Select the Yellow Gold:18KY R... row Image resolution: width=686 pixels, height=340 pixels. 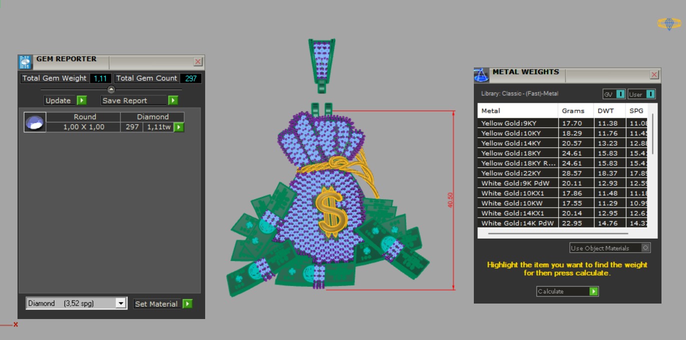(563, 163)
